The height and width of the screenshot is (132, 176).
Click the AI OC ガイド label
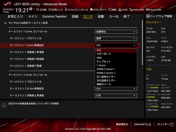click(x=100, y=10)
